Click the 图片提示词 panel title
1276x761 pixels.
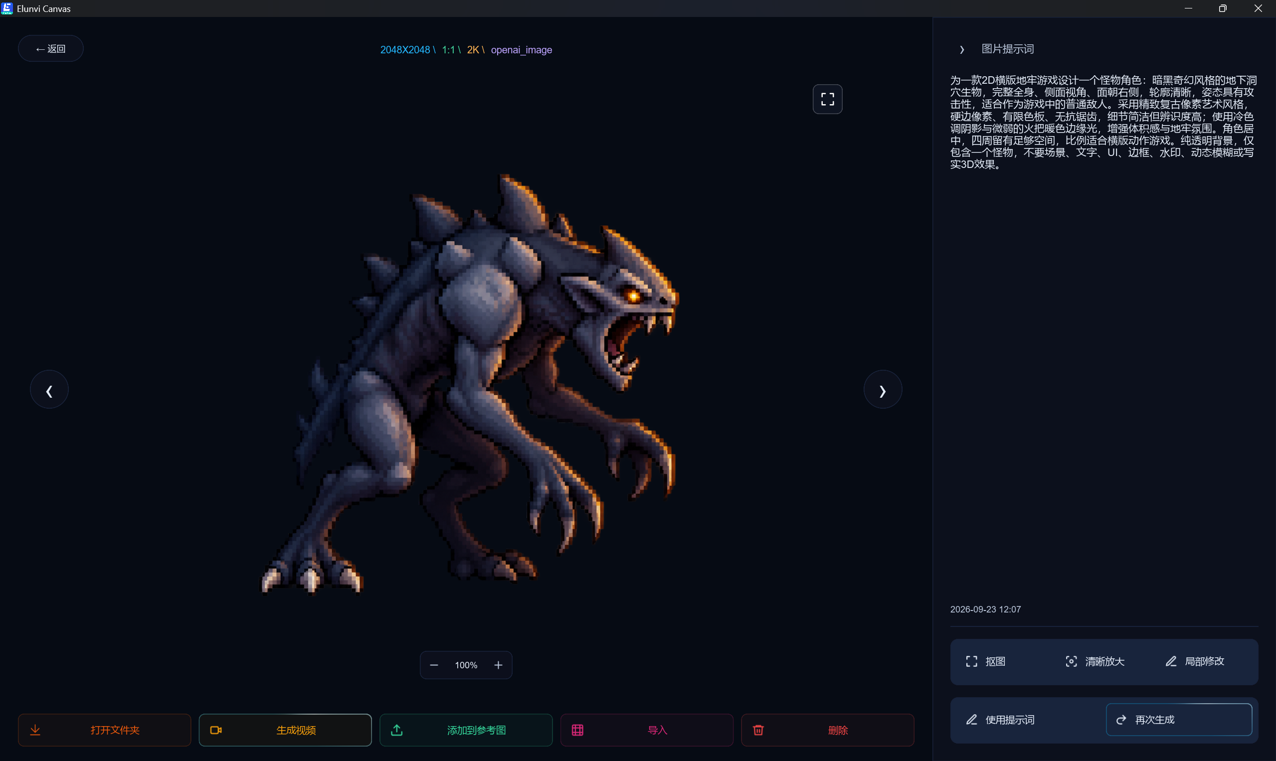pos(1007,49)
